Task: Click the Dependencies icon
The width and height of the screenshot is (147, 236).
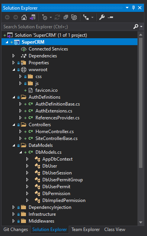Action: 24,56
